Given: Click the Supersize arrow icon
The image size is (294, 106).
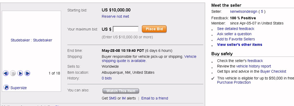Looking at the screenshot, I should (6, 87).
